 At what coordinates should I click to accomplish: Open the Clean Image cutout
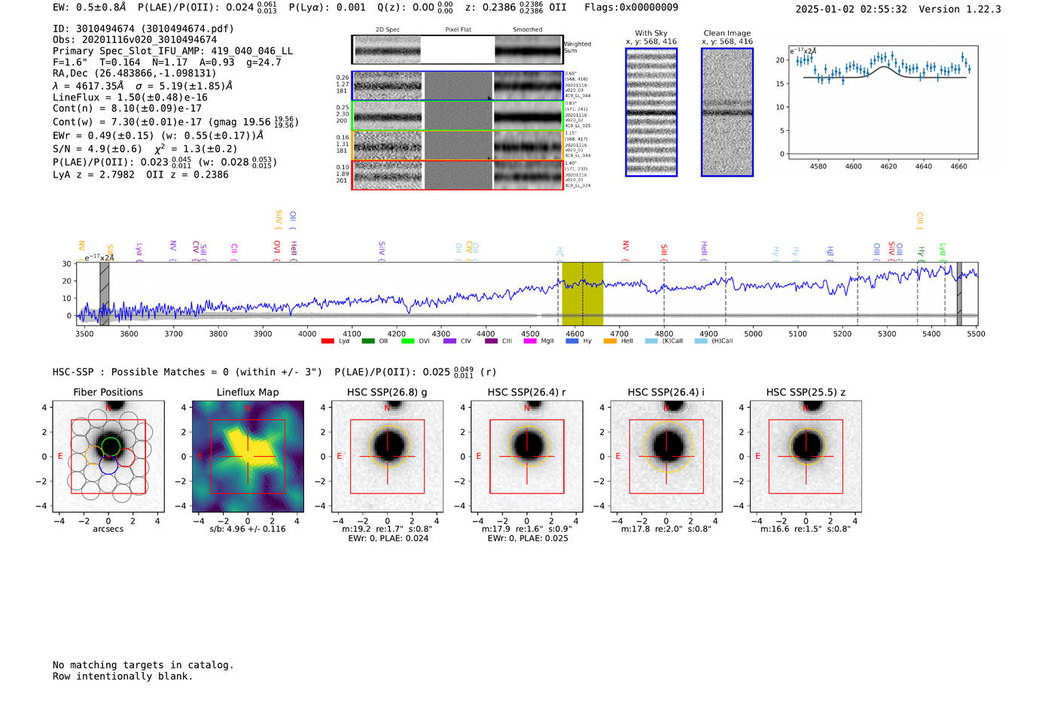727,112
